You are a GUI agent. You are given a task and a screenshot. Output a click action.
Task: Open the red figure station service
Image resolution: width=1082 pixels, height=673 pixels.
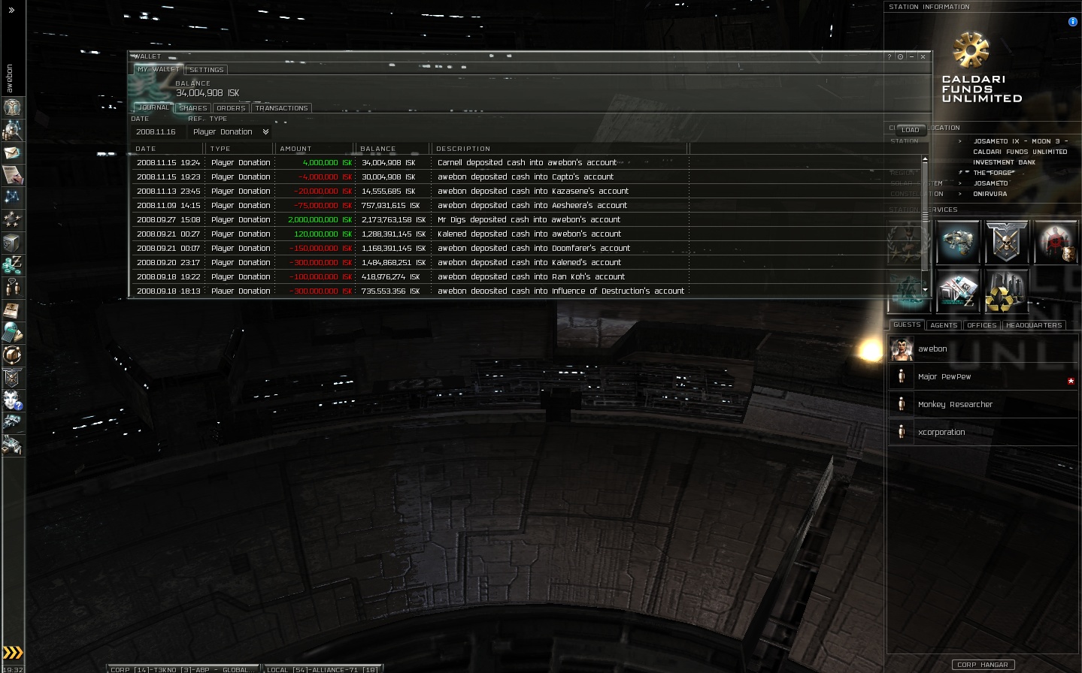pos(1056,242)
